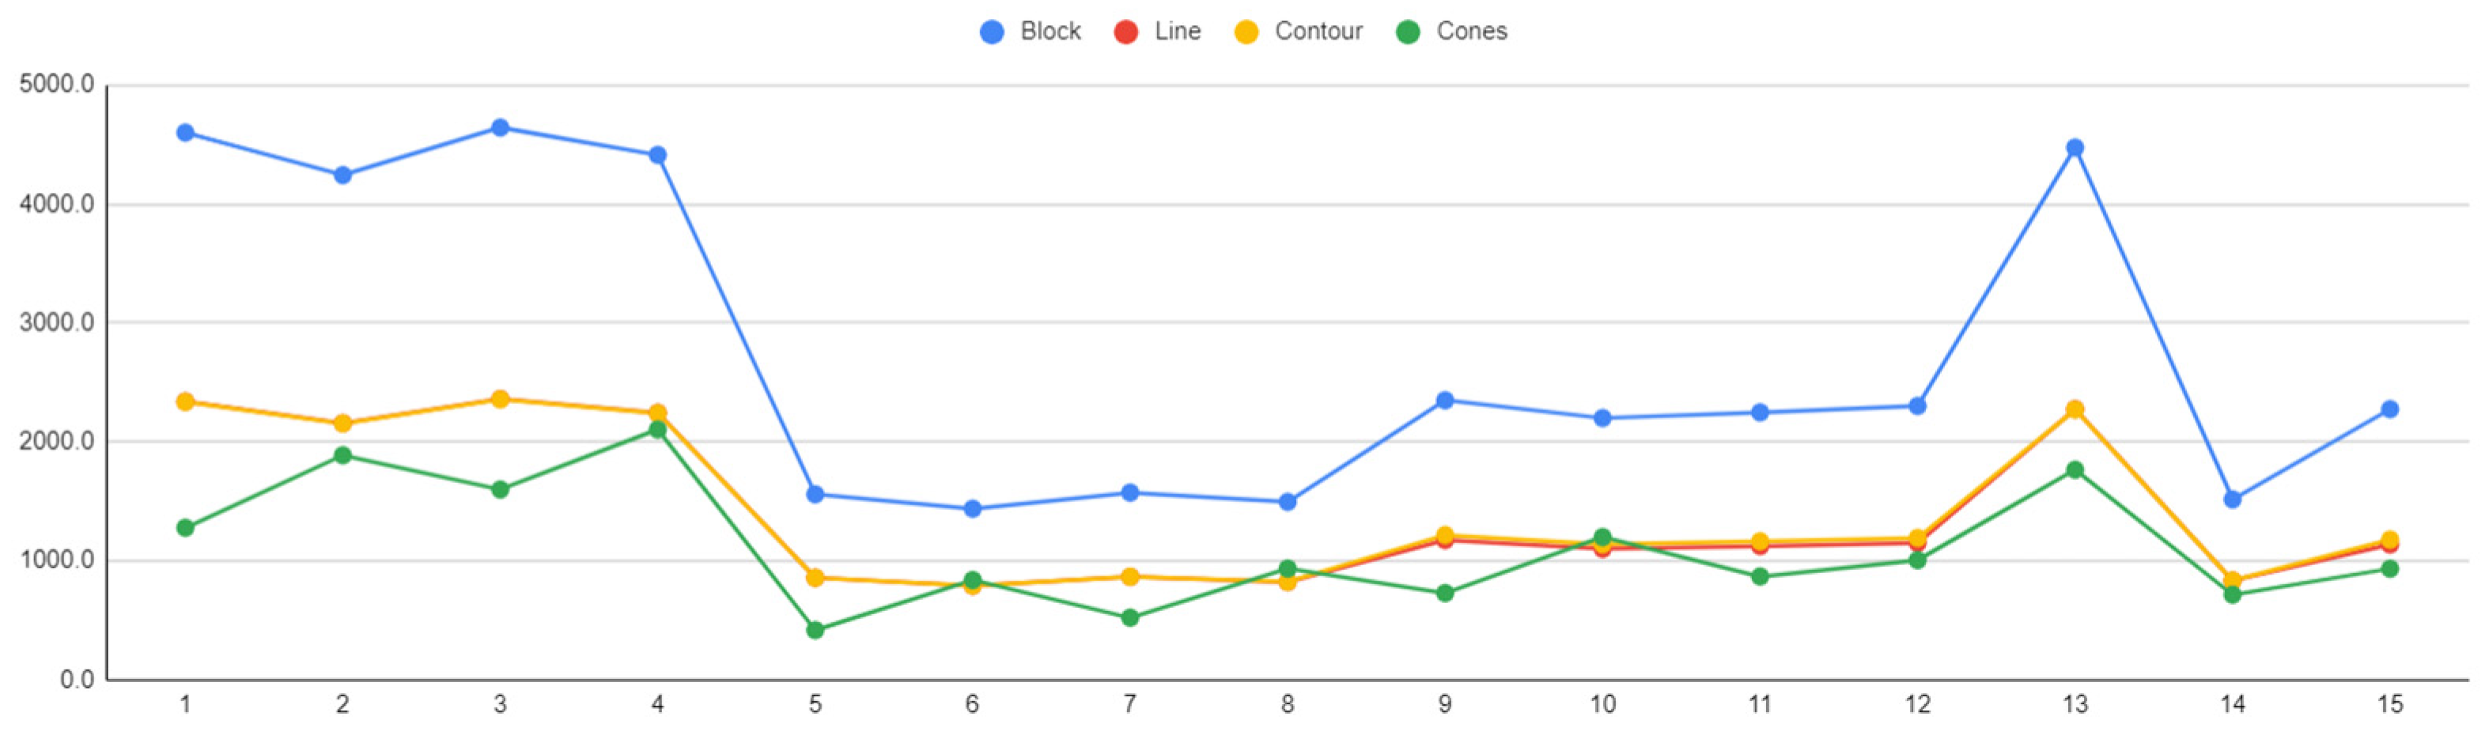Click the green Cones legend dot
This screenshot has height=739, width=2485.
[x=1409, y=32]
